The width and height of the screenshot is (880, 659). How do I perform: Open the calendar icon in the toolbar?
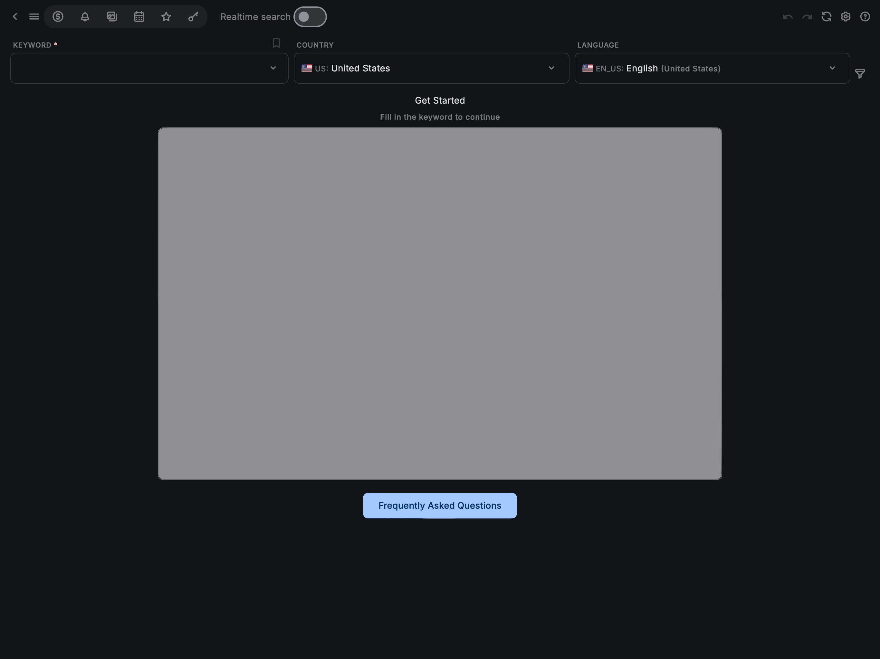click(x=139, y=17)
